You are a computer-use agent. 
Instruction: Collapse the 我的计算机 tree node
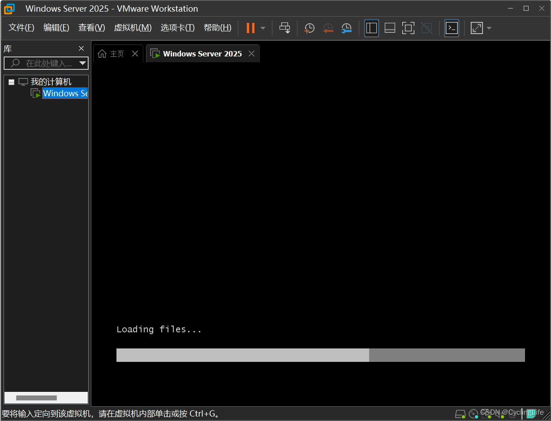[x=11, y=82]
